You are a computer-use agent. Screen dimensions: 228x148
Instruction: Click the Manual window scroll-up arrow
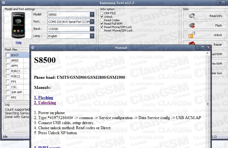(208, 54)
